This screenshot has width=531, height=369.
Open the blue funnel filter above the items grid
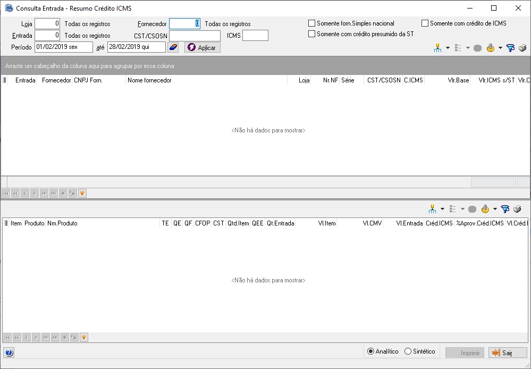pos(504,209)
